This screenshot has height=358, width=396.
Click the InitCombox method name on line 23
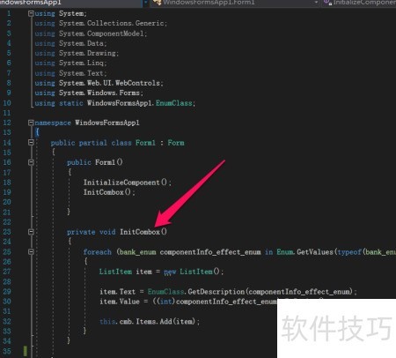tap(140, 232)
